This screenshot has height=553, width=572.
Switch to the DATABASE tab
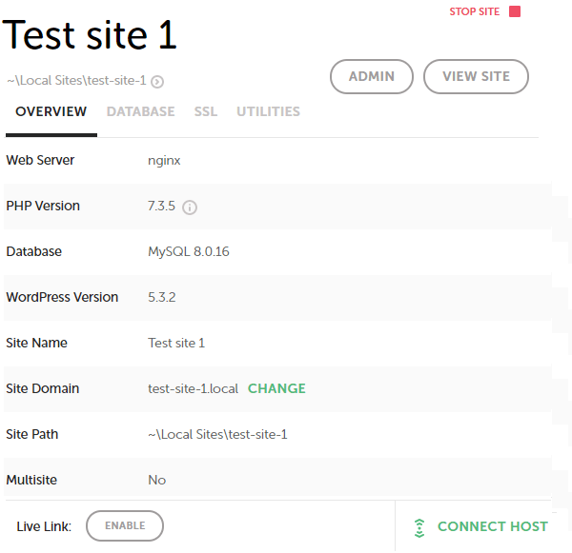coord(140,111)
